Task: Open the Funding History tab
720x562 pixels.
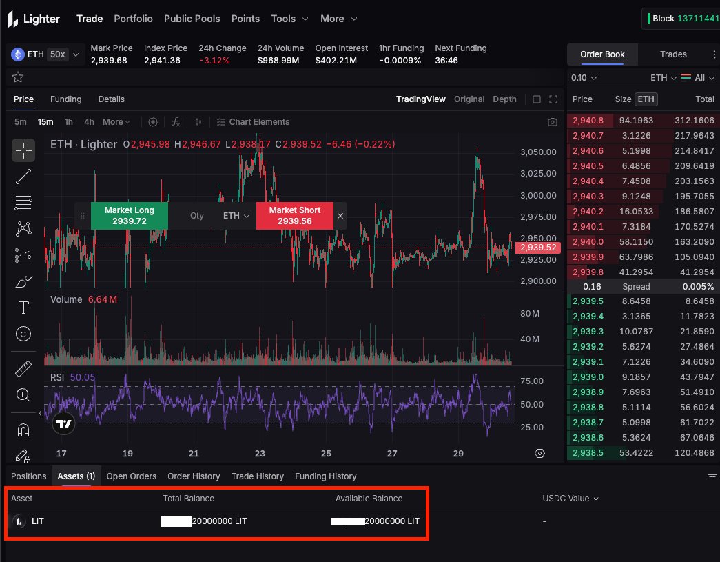Action: click(326, 476)
